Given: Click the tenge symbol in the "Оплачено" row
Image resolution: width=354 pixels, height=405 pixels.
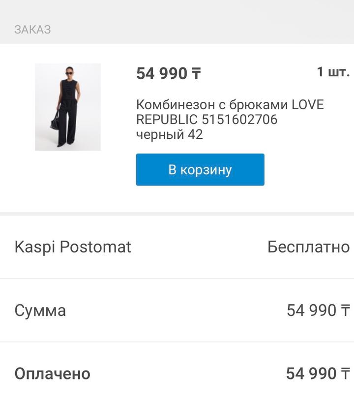Looking at the screenshot, I should click(345, 374).
